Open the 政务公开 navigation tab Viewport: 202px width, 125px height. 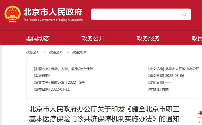pos(93,38)
